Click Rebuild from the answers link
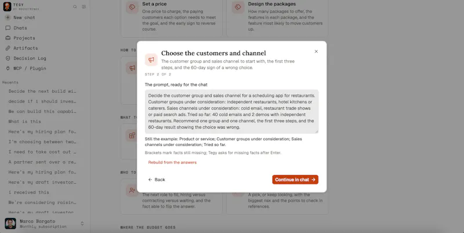 (172, 162)
